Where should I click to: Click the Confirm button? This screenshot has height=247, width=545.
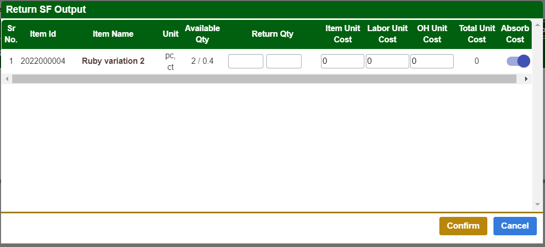tap(463, 226)
